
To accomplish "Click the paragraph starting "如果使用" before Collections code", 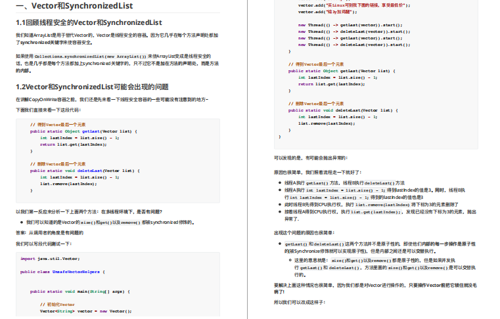I will coord(117,64).
